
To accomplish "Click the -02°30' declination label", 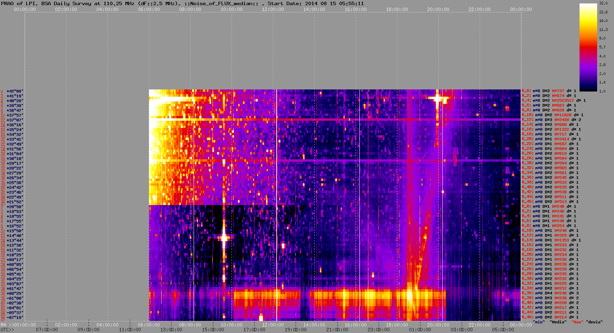I will coord(15,303).
